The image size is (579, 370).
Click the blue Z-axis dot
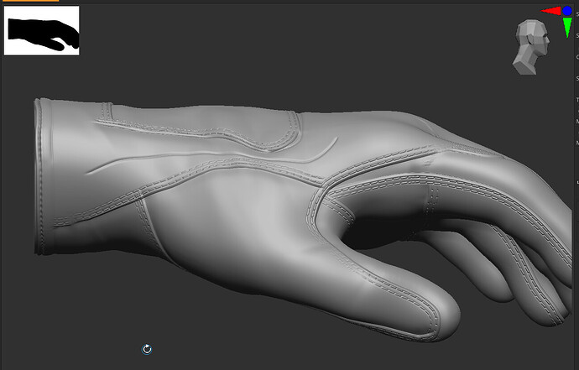click(567, 11)
